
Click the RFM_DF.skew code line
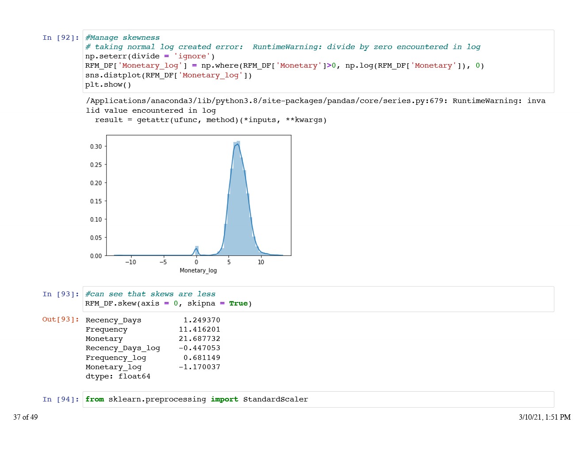tap(168, 303)
